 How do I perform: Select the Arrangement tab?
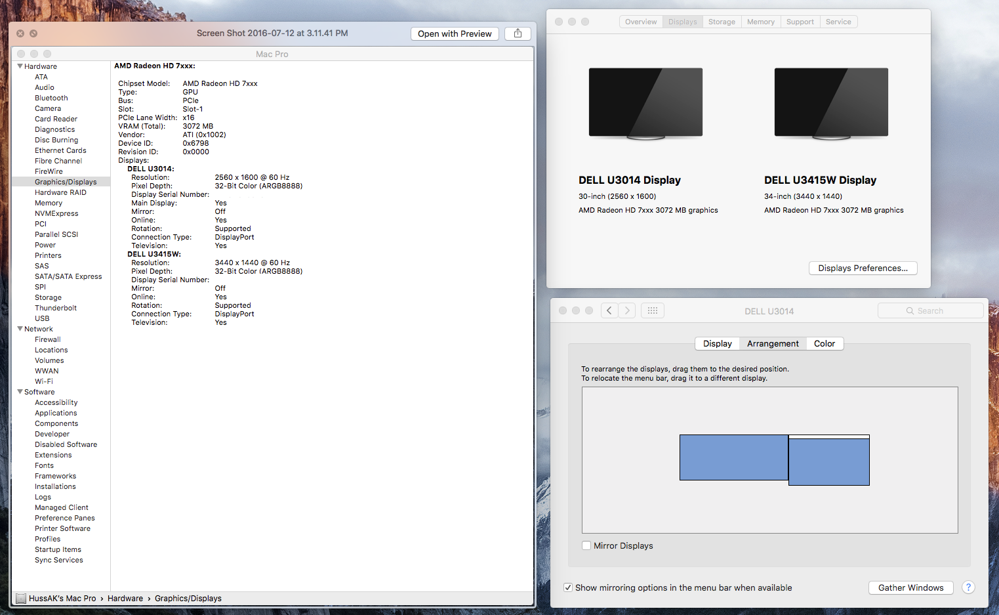(x=773, y=343)
